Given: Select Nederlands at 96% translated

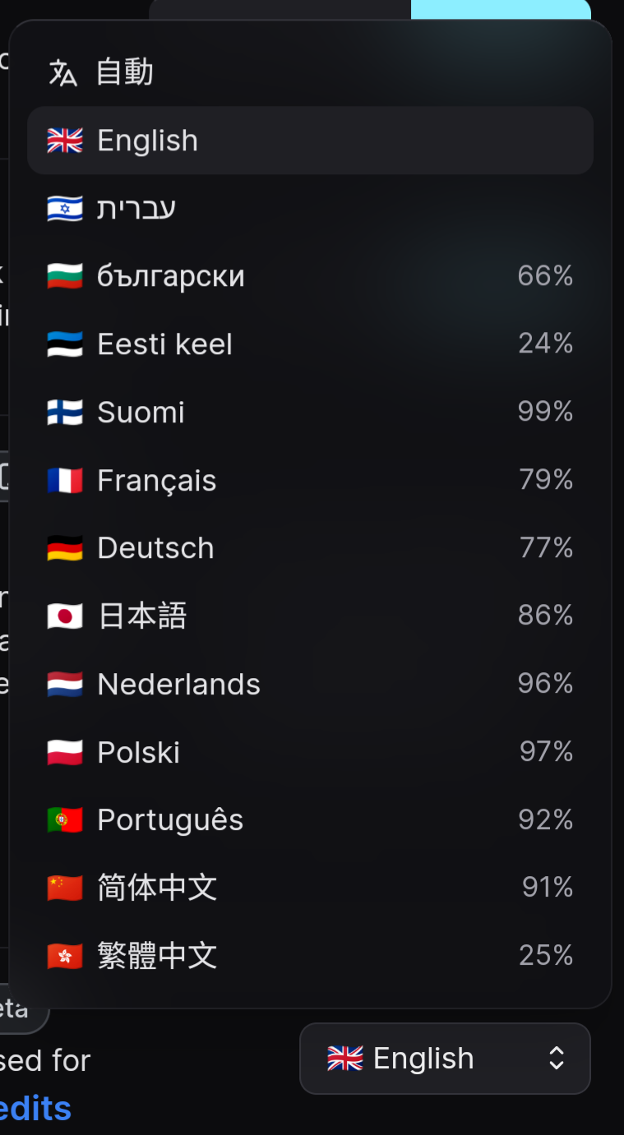Looking at the screenshot, I should [x=311, y=684].
